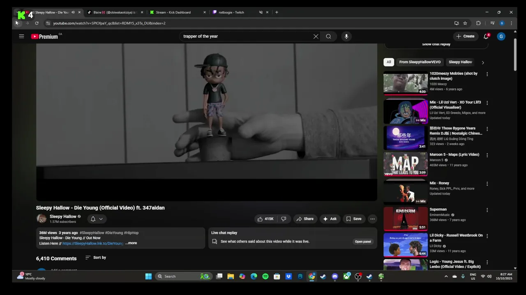Image resolution: width=526 pixels, height=295 pixels.
Task: Visit the Sleepy Hallow channel name link
Action: pos(63,216)
